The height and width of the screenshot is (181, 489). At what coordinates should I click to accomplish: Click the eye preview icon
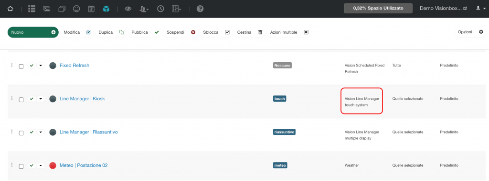click(x=128, y=9)
